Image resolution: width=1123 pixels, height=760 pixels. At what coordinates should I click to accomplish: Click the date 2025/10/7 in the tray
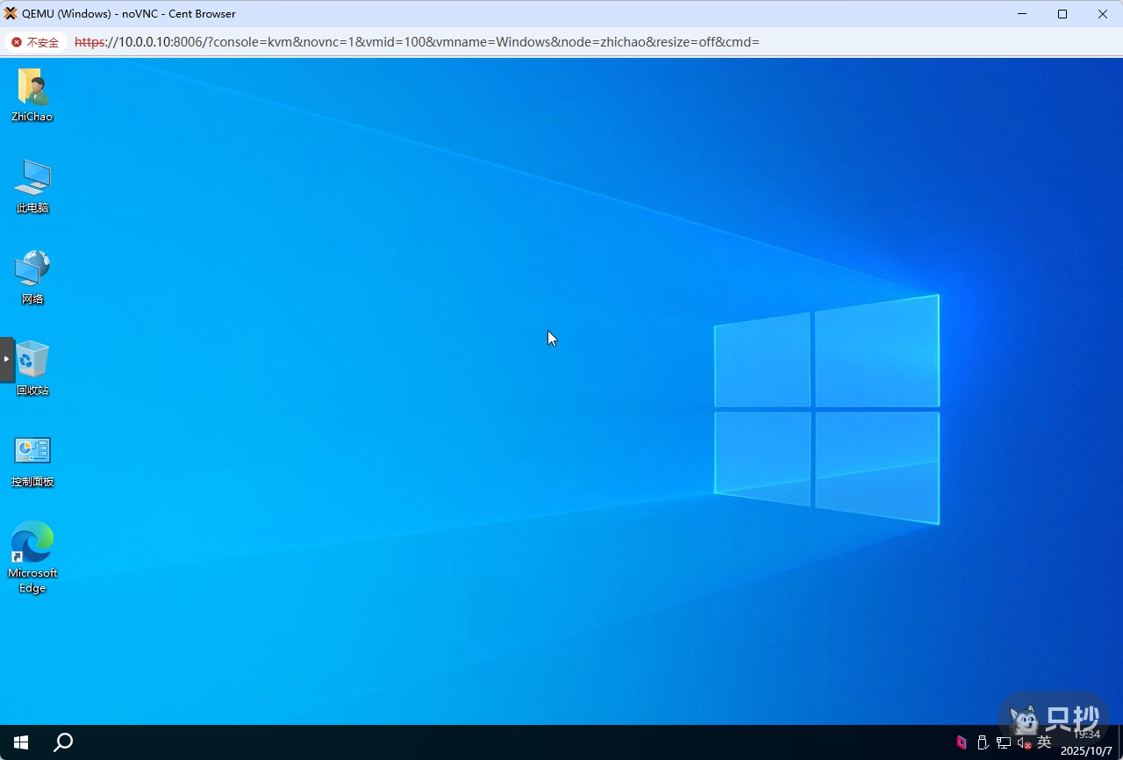click(x=1086, y=750)
